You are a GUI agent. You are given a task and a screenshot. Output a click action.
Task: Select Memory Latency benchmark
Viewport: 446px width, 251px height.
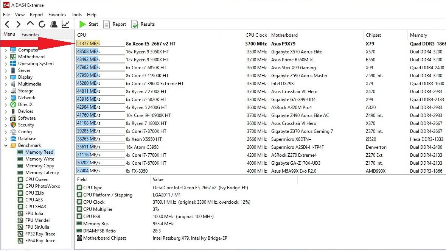click(42, 173)
